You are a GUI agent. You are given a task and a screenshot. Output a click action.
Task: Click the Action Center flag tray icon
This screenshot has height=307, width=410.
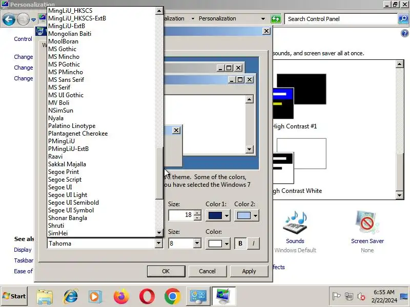(336, 296)
